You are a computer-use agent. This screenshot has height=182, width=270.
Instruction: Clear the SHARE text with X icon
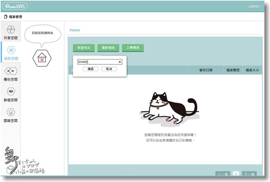click(120, 62)
